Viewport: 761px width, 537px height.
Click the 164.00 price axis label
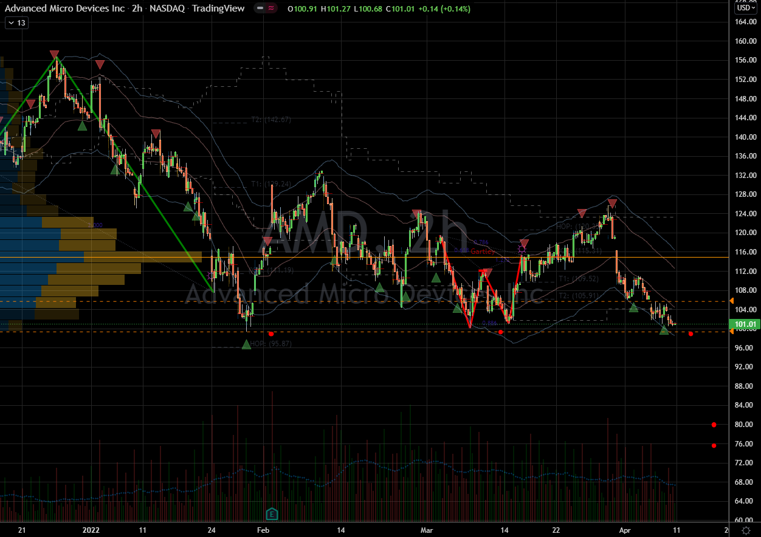click(745, 22)
